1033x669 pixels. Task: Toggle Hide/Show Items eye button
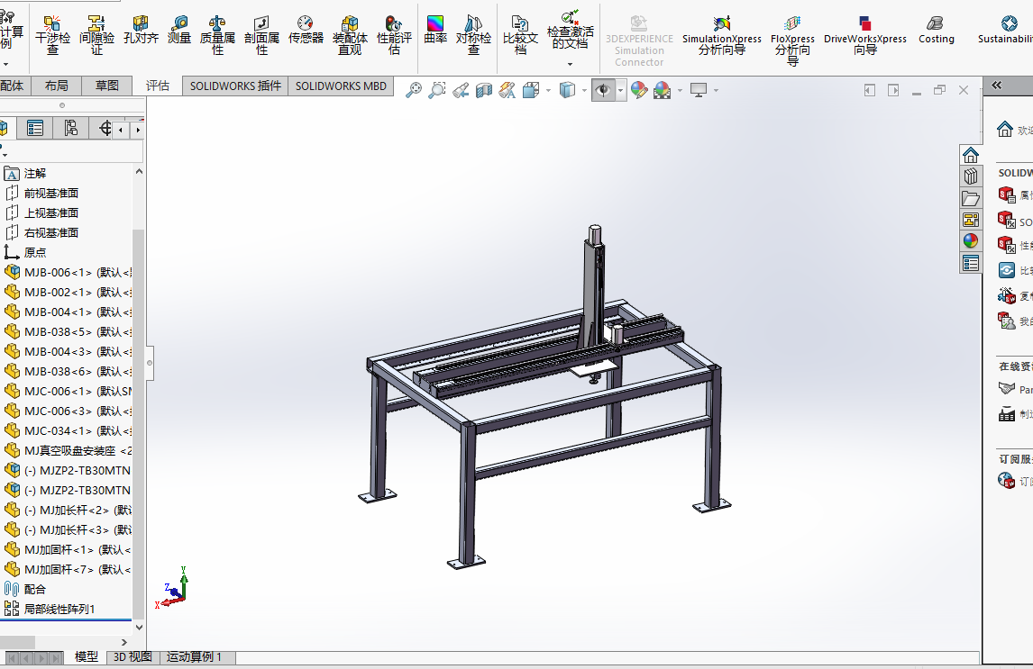603,90
